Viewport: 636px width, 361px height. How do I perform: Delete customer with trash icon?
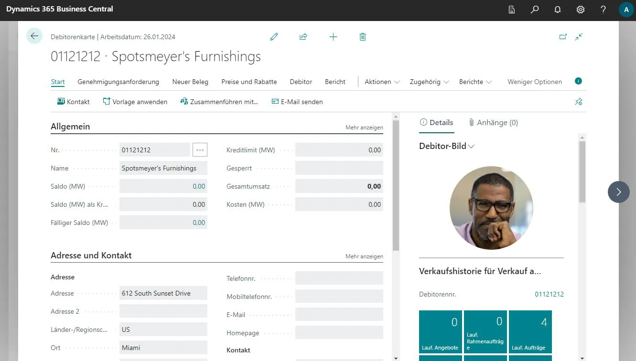click(x=363, y=37)
